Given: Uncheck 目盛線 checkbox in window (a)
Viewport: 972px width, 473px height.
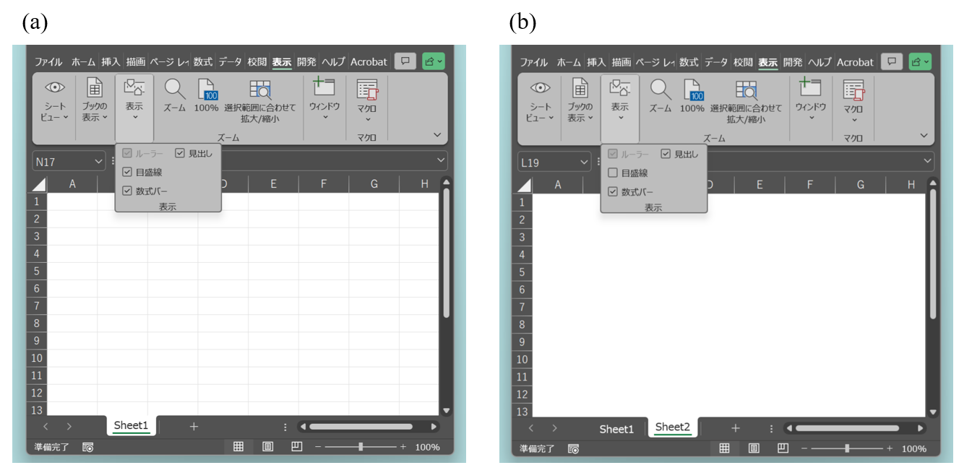Looking at the screenshot, I should click(x=127, y=172).
